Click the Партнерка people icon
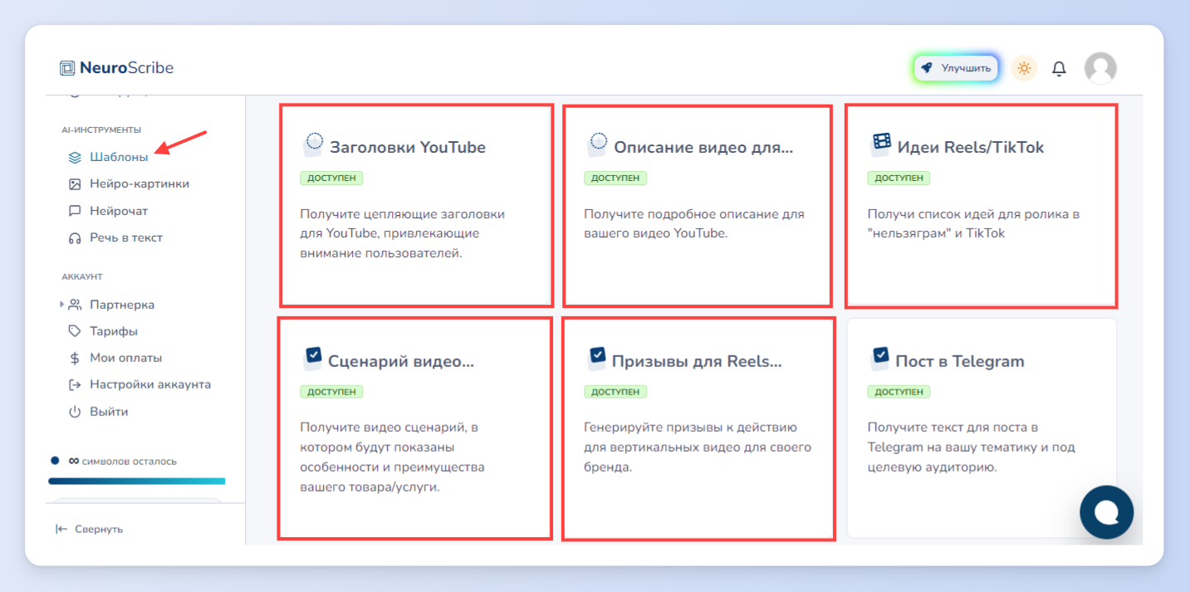Image resolution: width=1190 pixels, height=592 pixels. (75, 305)
